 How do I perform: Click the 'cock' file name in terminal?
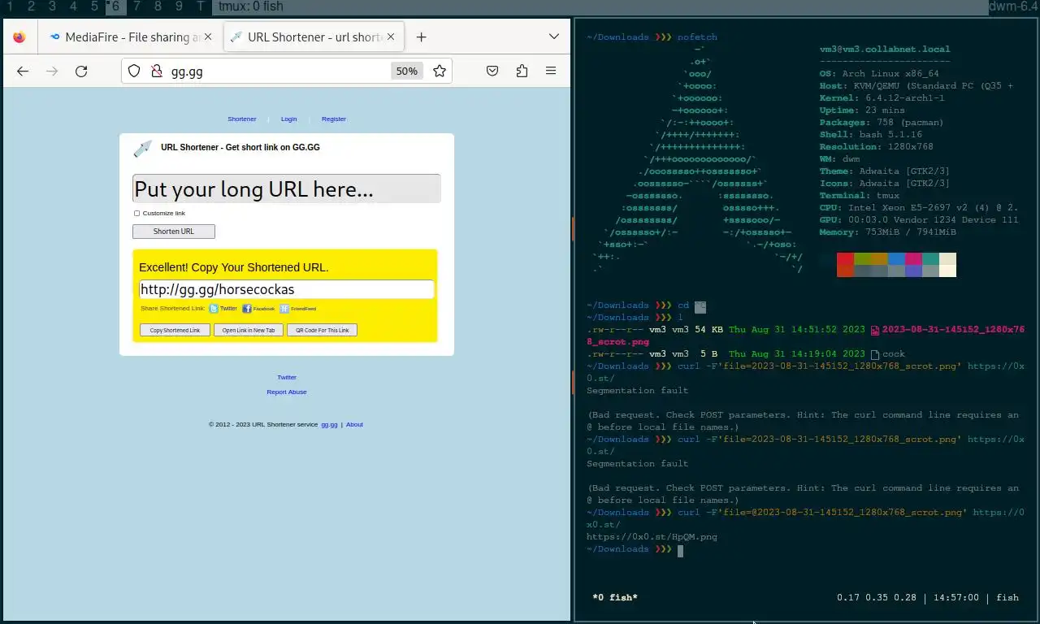click(894, 354)
